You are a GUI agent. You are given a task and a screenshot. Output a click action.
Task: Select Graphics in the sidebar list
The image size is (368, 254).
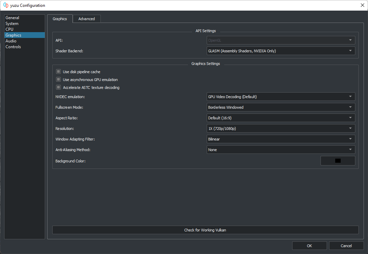coord(24,35)
